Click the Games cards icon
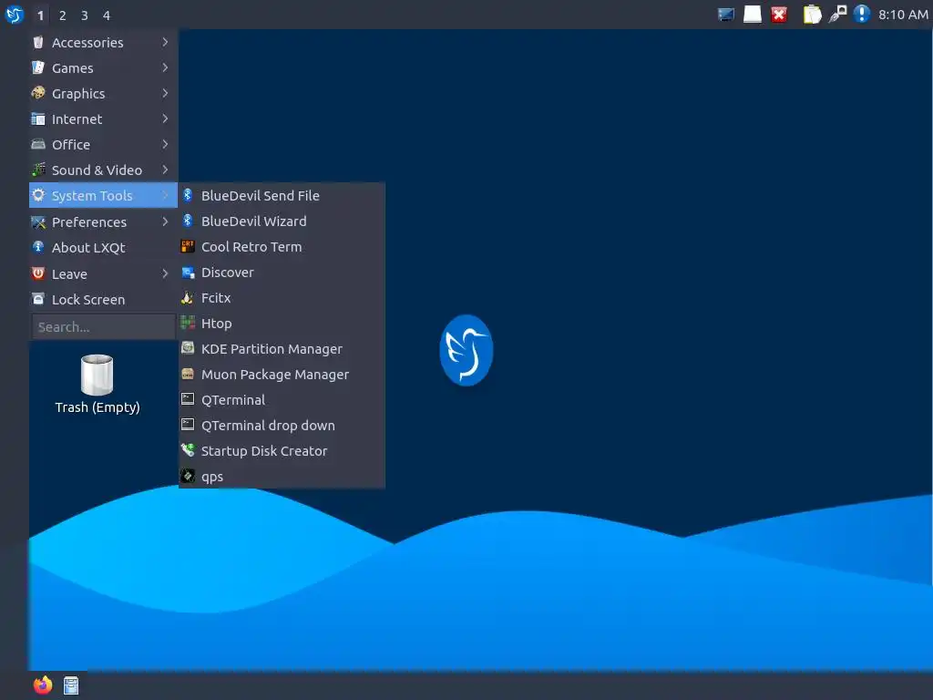Image resolution: width=933 pixels, height=700 pixels. 38,67
